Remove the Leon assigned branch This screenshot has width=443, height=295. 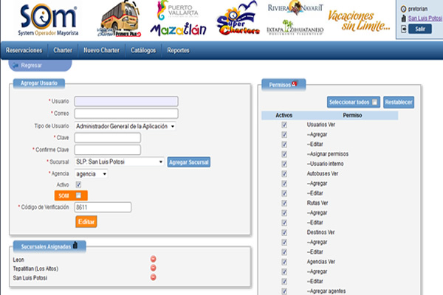point(154,259)
